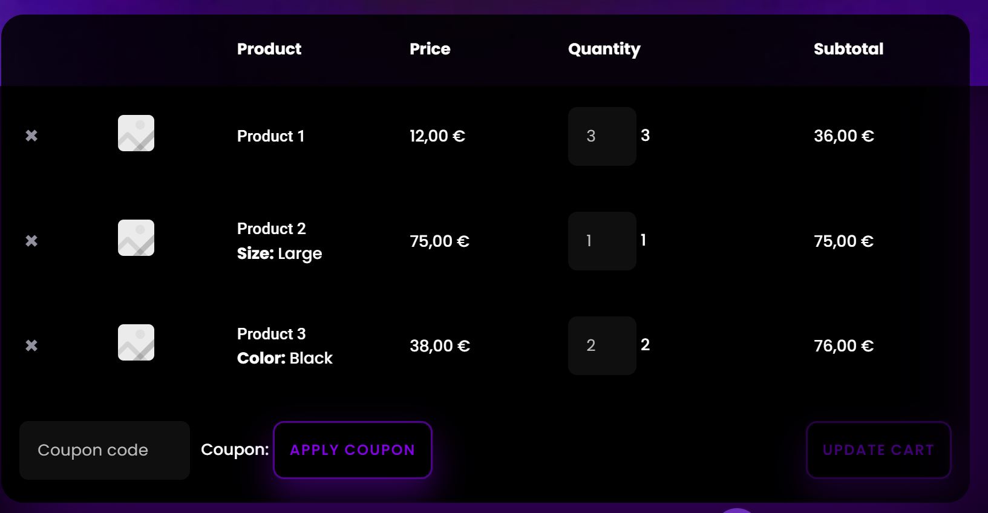This screenshot has width=988, height=513.
Task: Select the quantity field for Product 3
Action: point(601,345)
